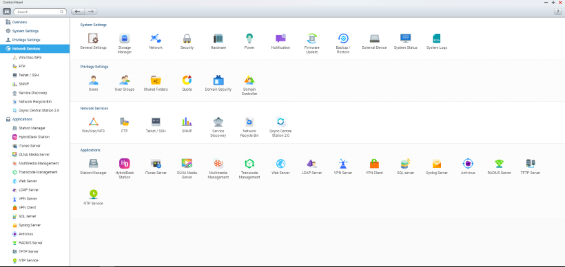The width and height of the screenshot is (565, 267).
Task: Open Backup / Restore icon
Action: coord(343,39)
